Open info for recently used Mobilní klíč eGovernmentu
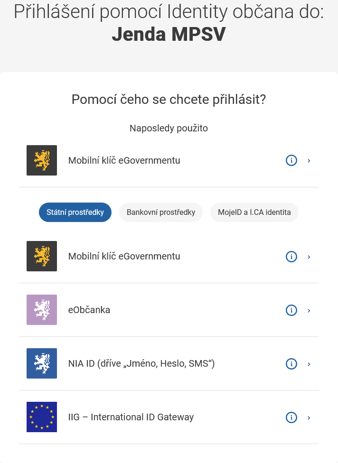The height and width of the screenshot is (463, 338). pos(291,160)
